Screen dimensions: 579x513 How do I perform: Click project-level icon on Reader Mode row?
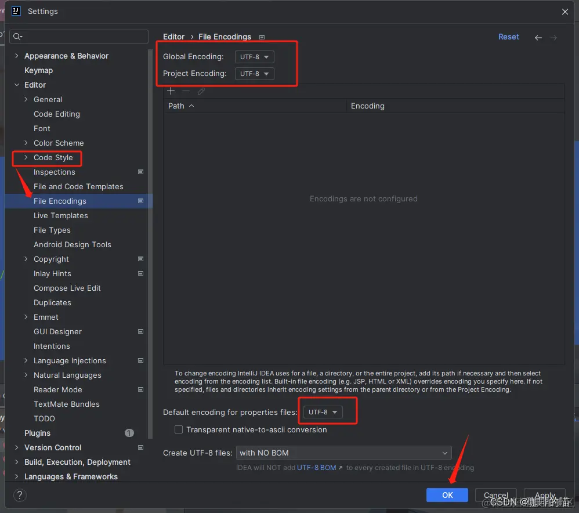140,389
